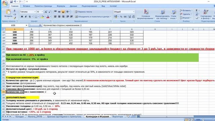Screen dimensions: 215x121
Task: Open Фурнитура sheet tab
Action: pyautogui.click(x=118, y=117)
